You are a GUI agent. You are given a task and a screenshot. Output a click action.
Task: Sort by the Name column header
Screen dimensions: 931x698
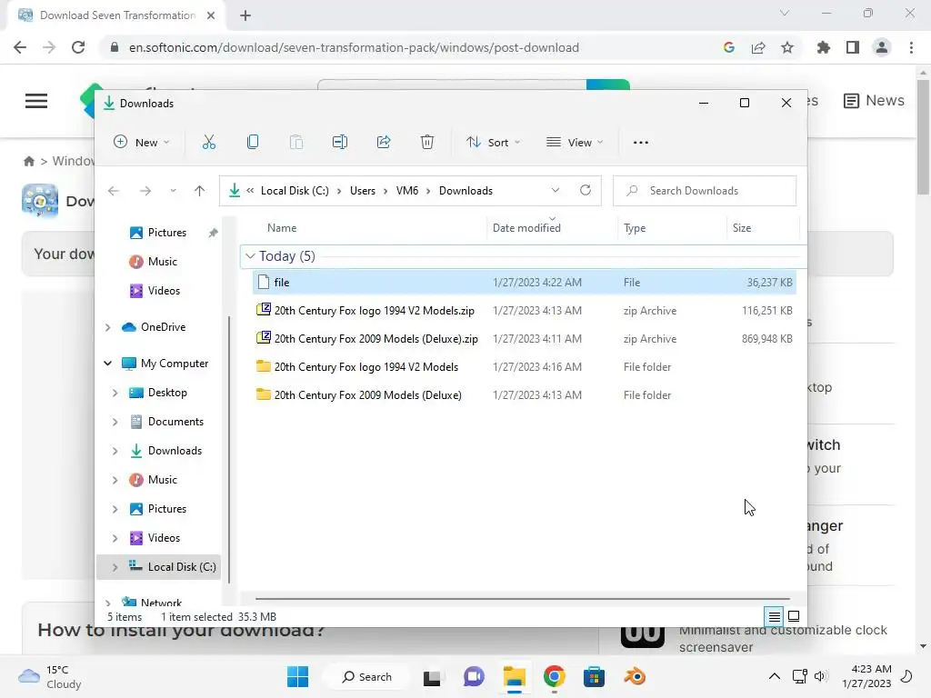(x=282, y=228)
